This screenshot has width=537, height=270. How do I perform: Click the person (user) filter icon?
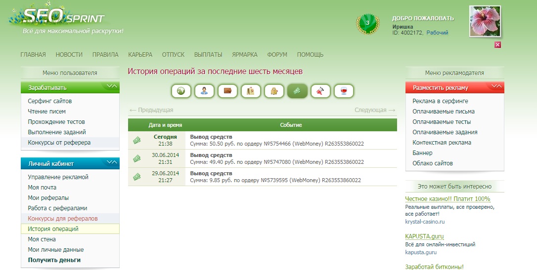point(204,91)
